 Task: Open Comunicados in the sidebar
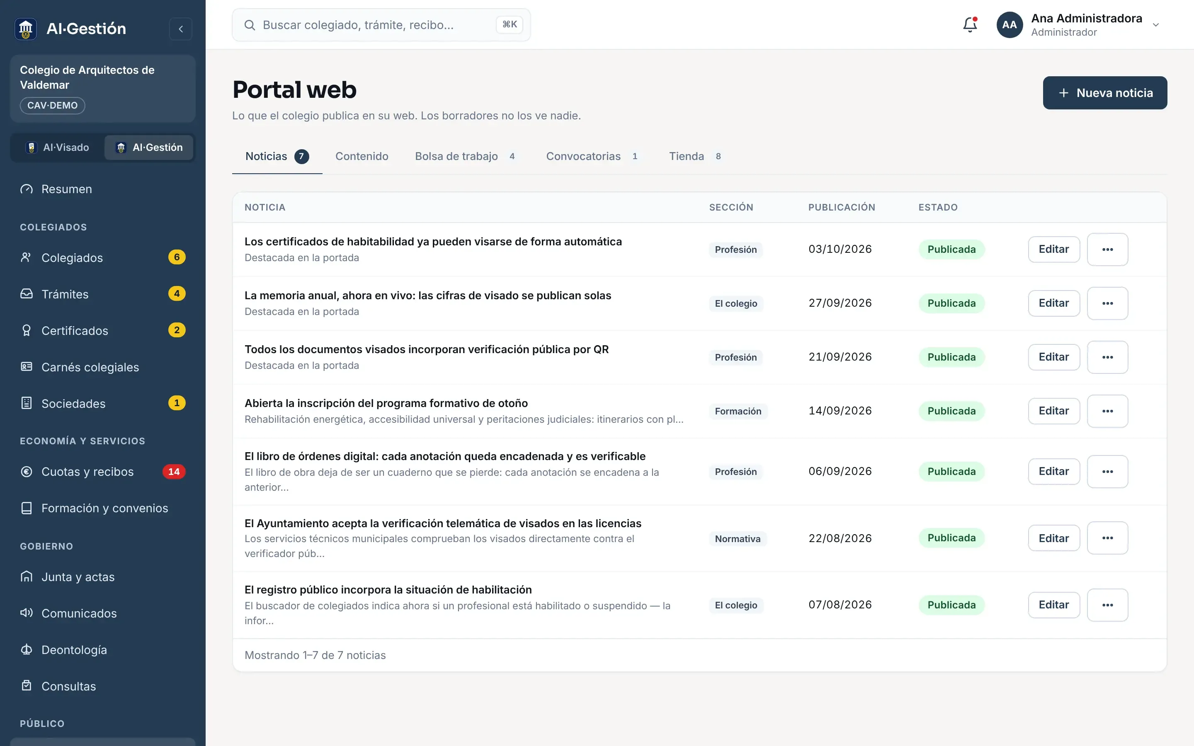(103, 613)
